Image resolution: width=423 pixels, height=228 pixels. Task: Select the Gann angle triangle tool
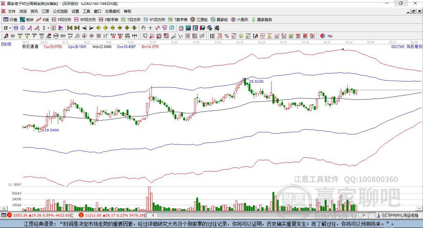77,36
